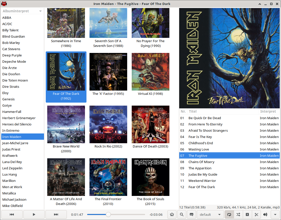Screen dimensions: 281x220
Task: Open A Matter Of Life And Death album
Action: click(66, 177)
